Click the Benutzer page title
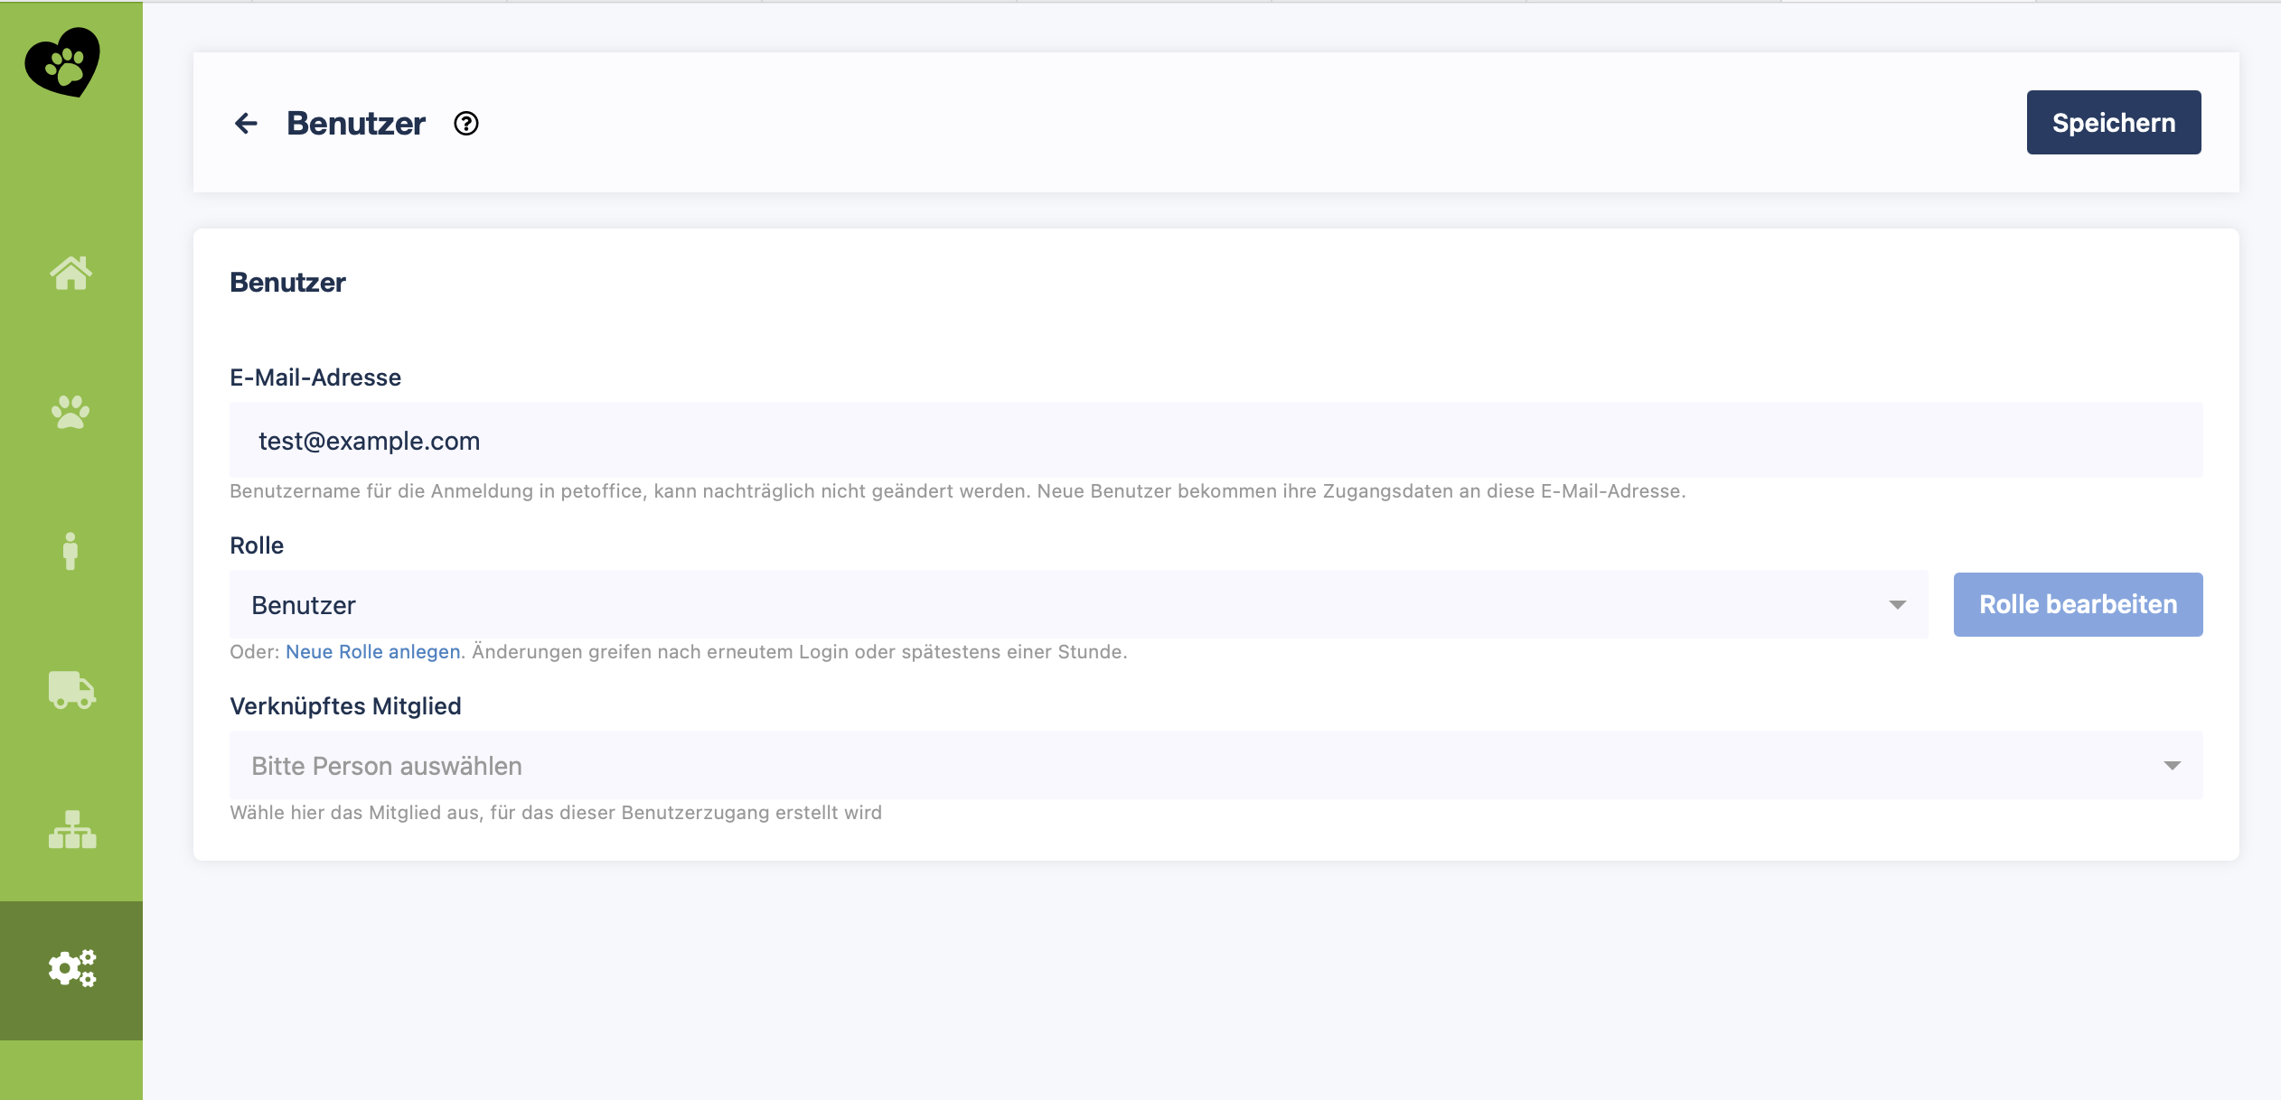Image resolution: width=2281 pixels, height=1100 pixels. (356, 123)
